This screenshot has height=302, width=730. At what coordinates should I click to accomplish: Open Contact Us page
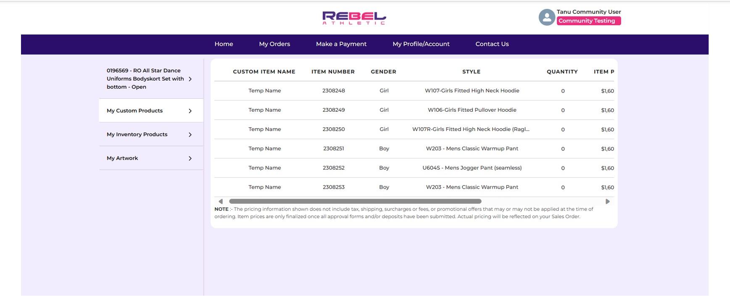pos(492,44)
